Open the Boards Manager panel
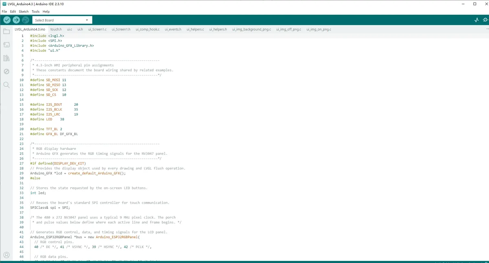 [7, 45]
